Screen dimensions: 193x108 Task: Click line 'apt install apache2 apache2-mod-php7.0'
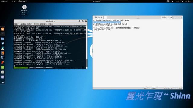(x=110, y=24)
